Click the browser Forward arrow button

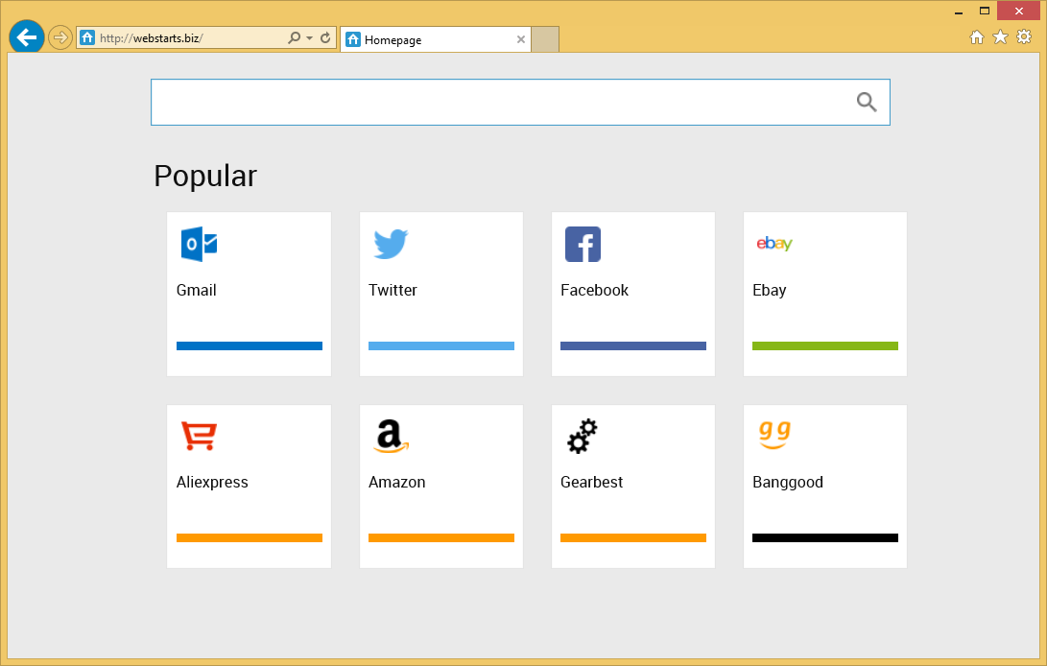60,37
